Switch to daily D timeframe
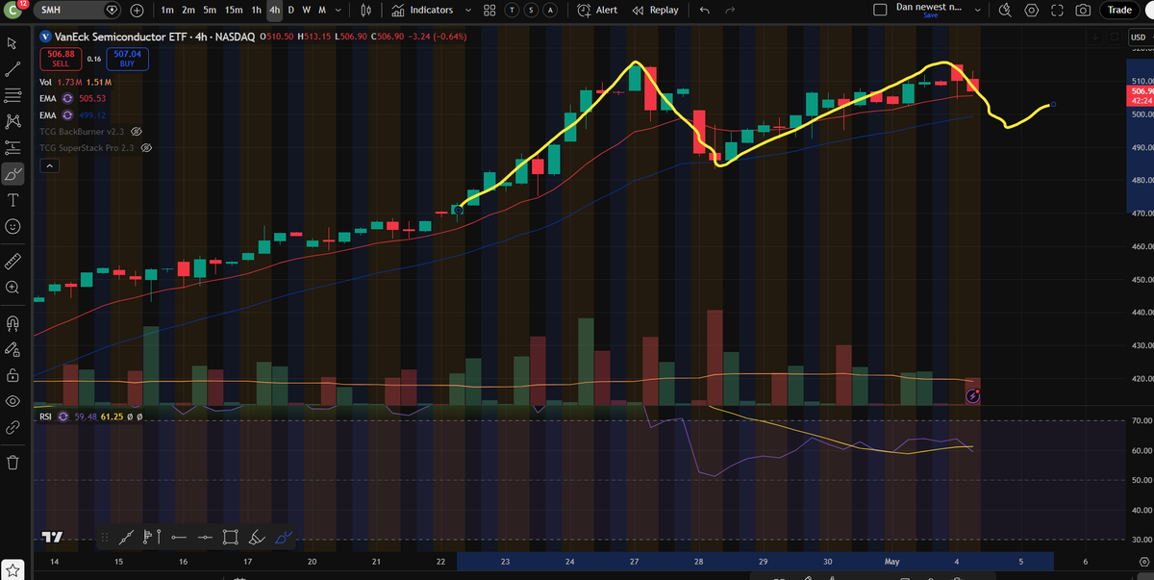The image size is (1154, 580). (290, 10)
